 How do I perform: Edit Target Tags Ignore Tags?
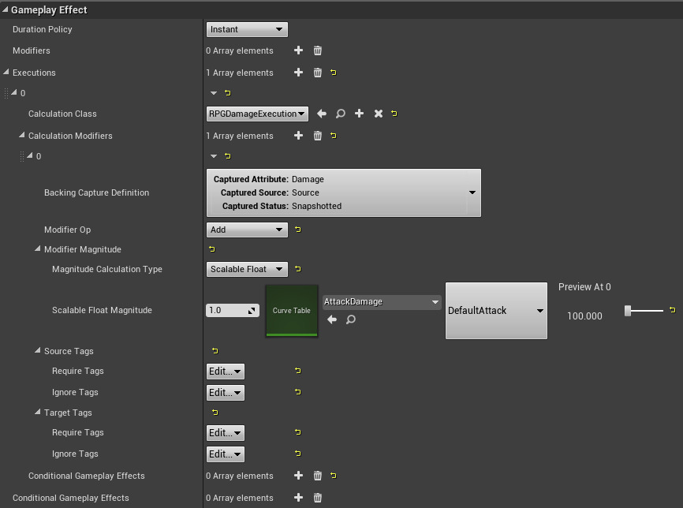[x=226, y=454]
